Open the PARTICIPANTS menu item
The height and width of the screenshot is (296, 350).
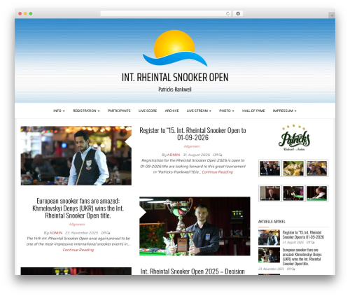coord(119,111)
